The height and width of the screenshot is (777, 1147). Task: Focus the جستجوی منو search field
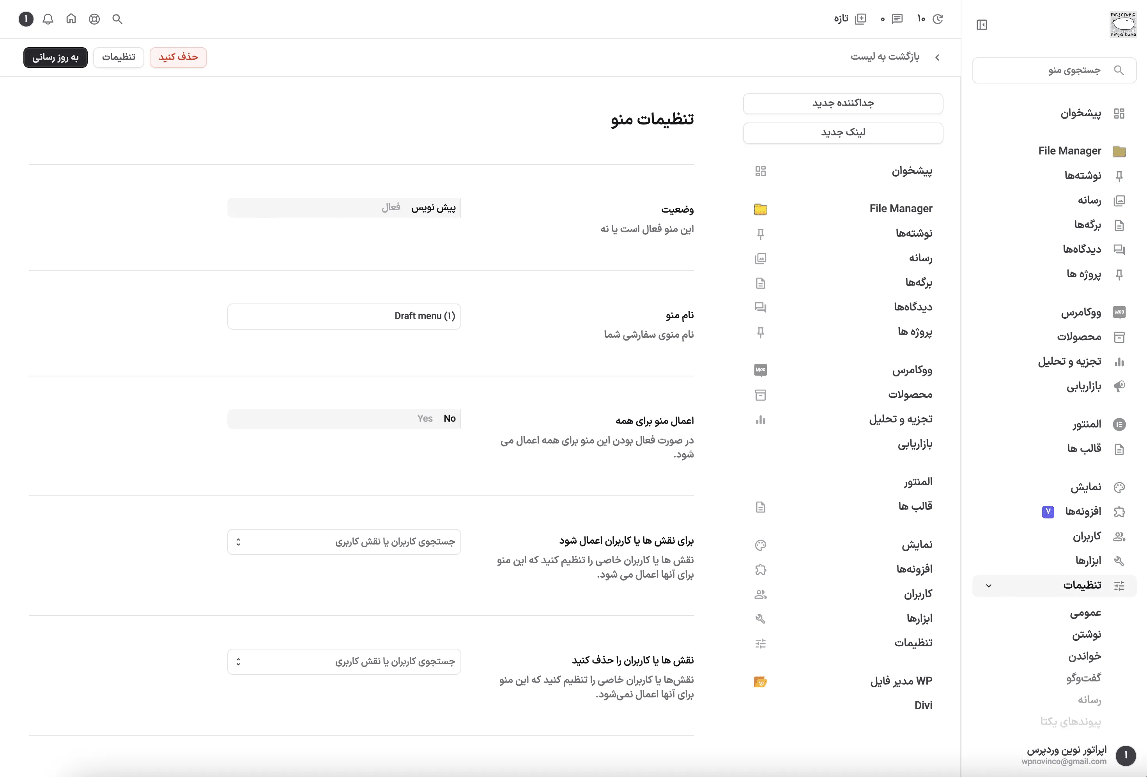point(1054,70)
